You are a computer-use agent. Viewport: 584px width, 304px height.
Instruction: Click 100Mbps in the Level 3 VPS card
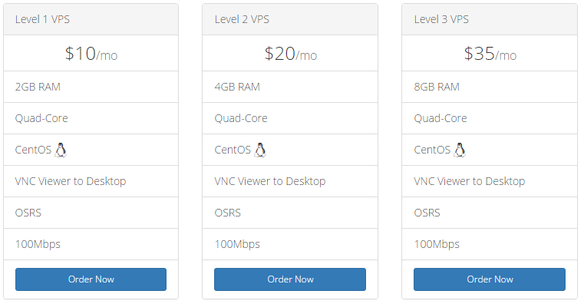437,244
